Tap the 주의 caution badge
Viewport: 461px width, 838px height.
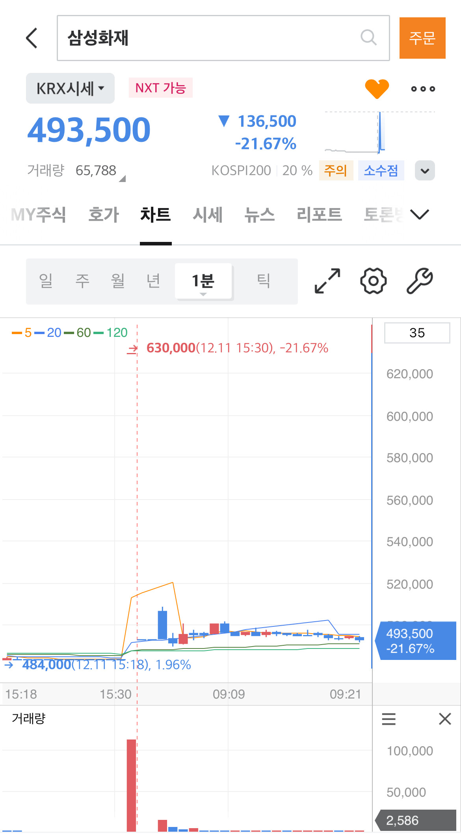click(336, 171)
